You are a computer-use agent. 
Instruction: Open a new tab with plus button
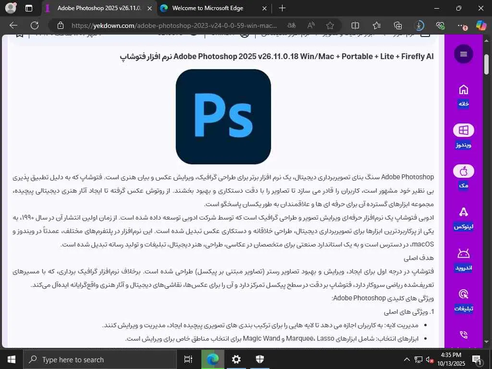coord(282,8)
